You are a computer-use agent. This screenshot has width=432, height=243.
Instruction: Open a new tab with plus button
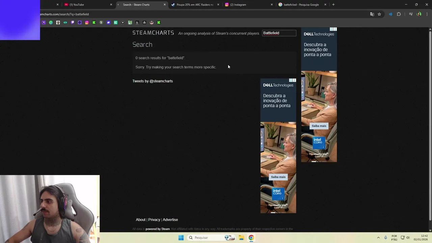pos(333,5)
